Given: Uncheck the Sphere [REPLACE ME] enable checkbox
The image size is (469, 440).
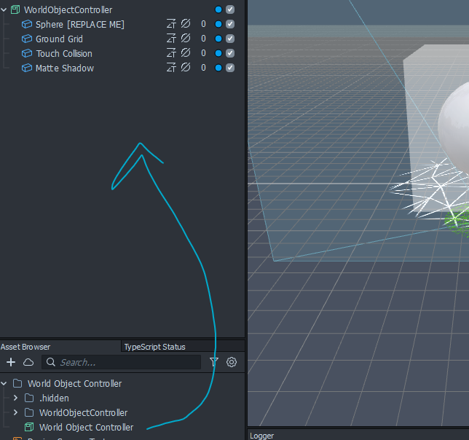Looking at the screenshot, I should click(x=230, y=25).
